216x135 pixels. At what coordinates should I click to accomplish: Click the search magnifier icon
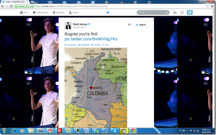click(x=167, y=13)
